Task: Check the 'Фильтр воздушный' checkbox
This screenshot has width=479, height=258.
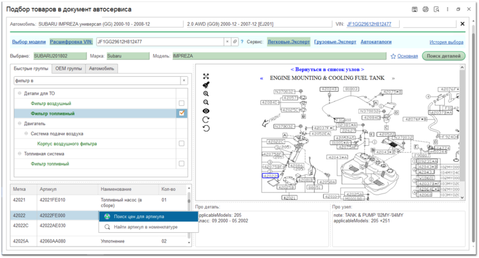Action: (181, 103)
